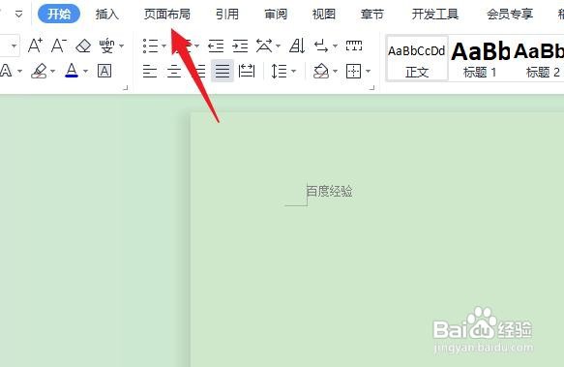Open the 审阅 tab
Image resolution: width=564 pixels, height=367 pixels.
276,15
